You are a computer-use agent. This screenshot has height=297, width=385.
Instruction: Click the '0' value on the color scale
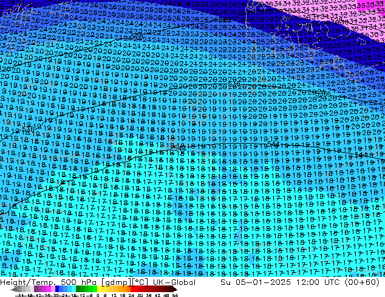click(98, 295)
